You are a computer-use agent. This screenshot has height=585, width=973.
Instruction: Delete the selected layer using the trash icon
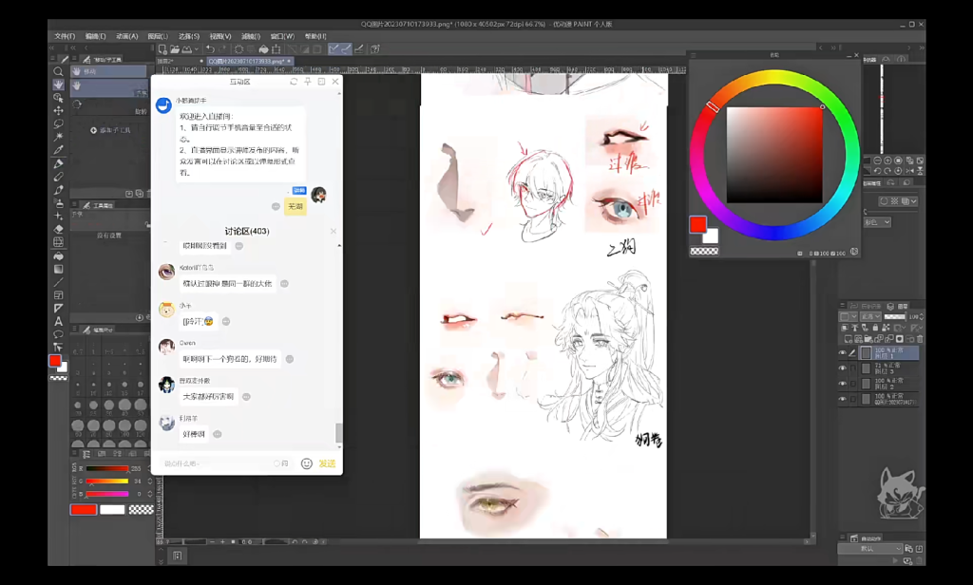coord(921,338)
